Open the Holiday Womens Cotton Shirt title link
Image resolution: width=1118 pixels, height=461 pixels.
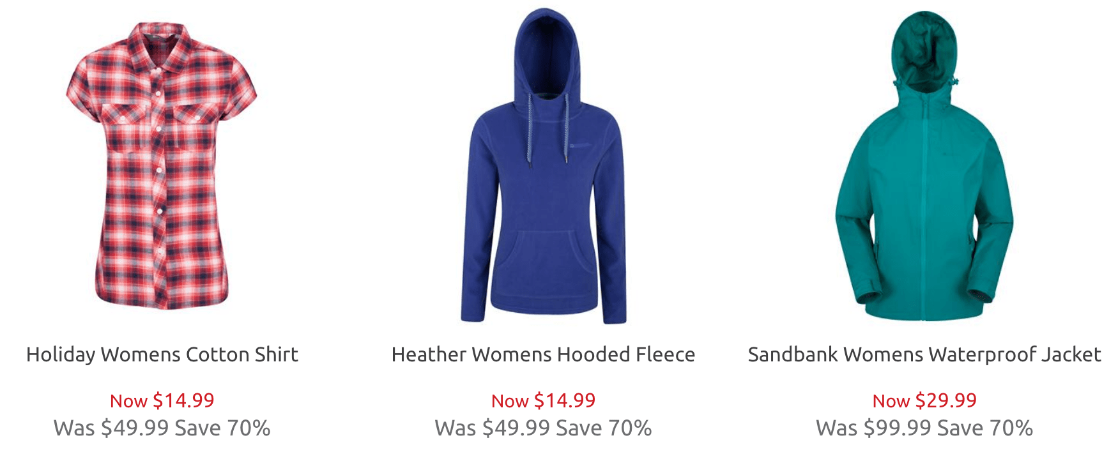point(162,354)
